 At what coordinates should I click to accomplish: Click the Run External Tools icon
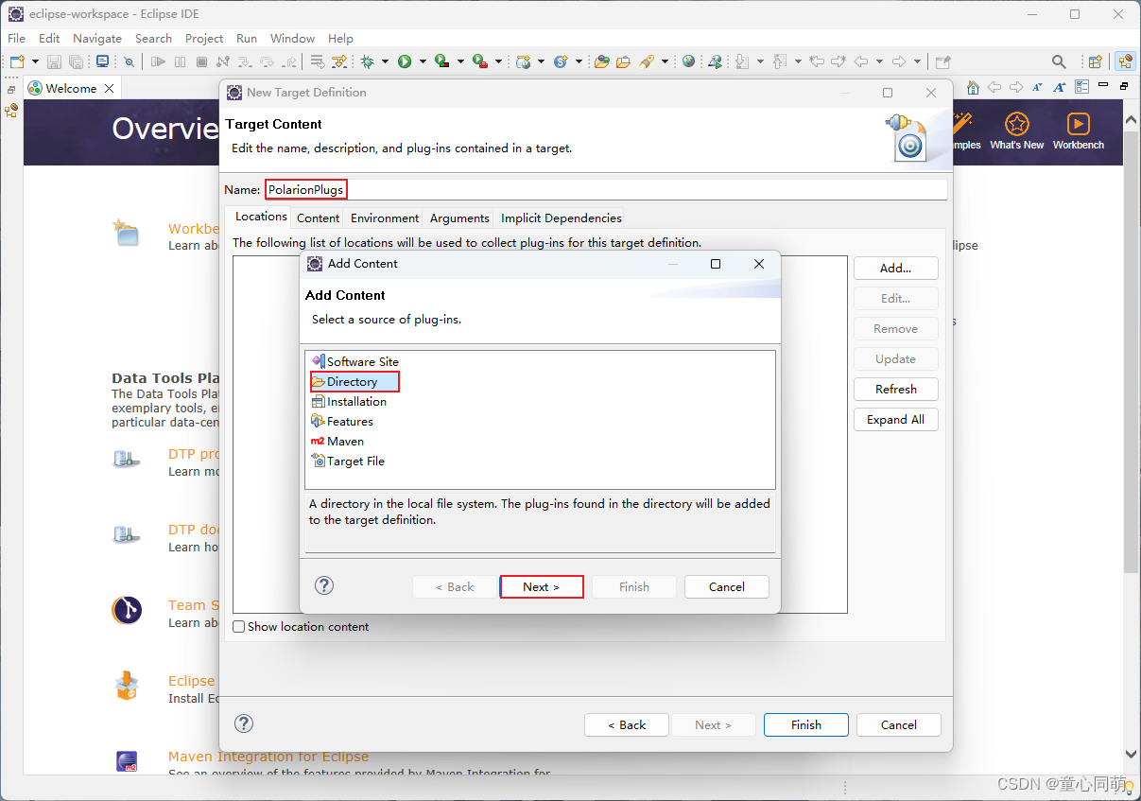tap(479, 61)
